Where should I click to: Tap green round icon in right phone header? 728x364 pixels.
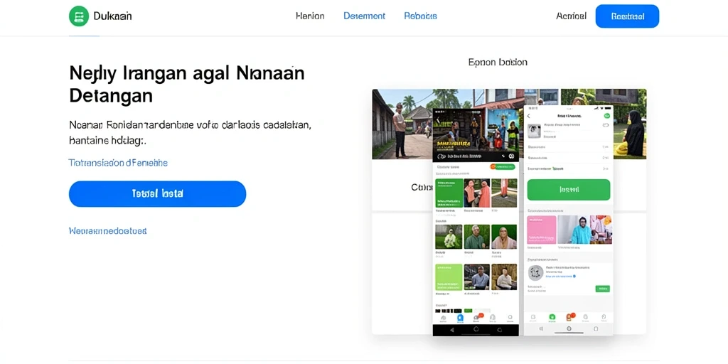[x=607, y=116]
